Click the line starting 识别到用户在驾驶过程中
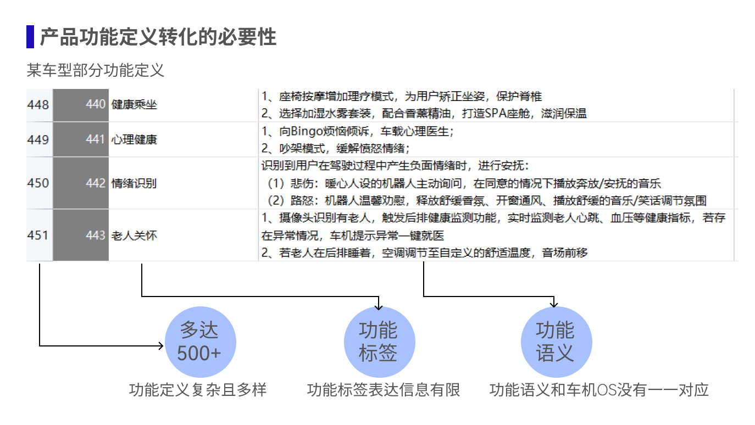Screen dimensions: 755x425 point(395,166)
